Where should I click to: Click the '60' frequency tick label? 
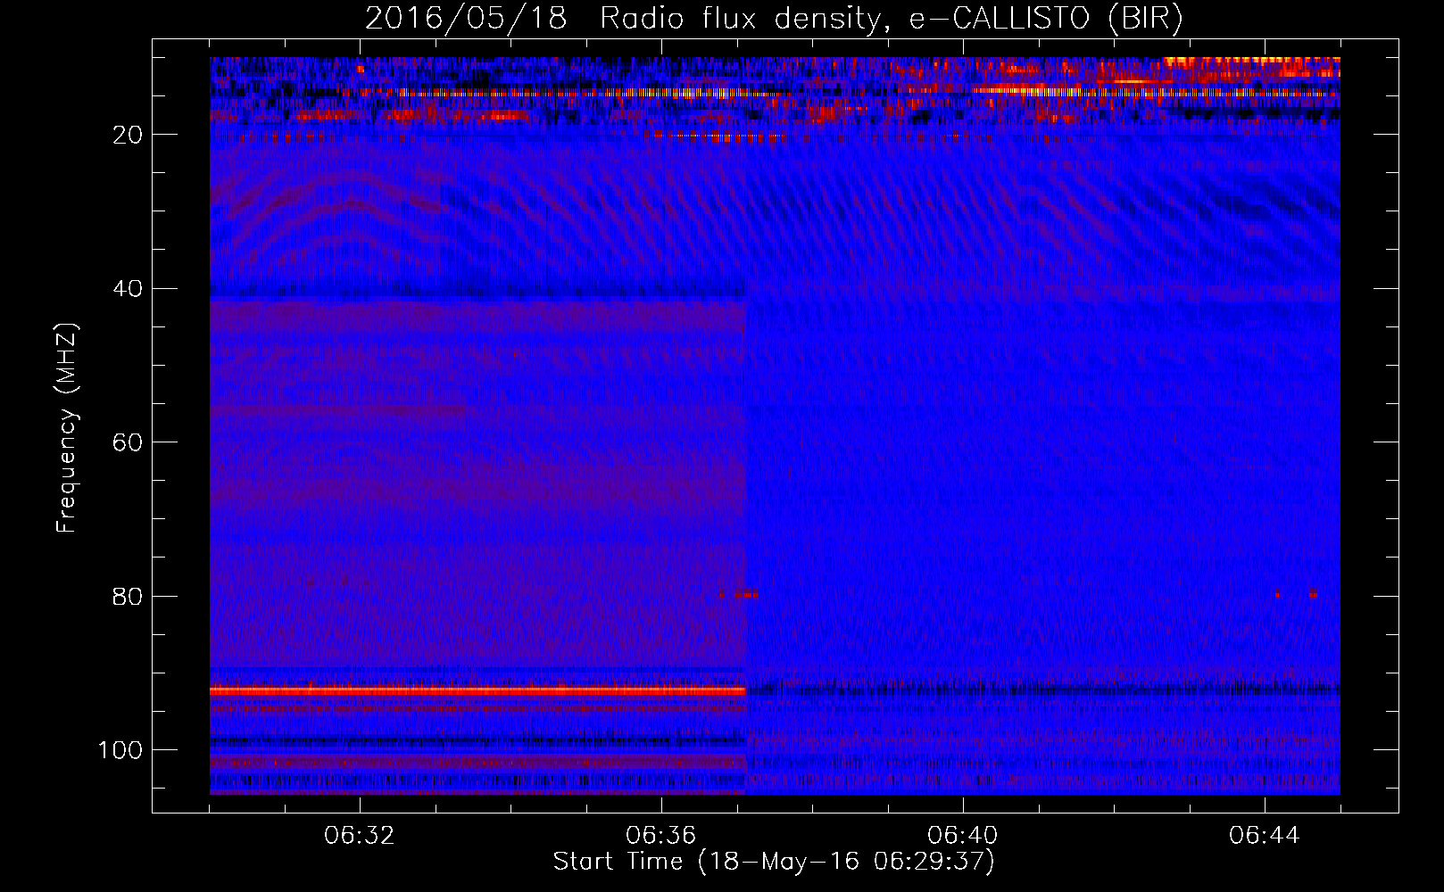click(129, 443)
